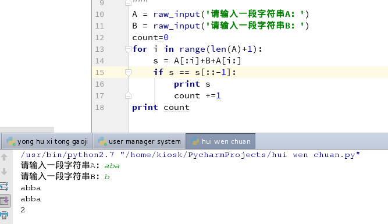Click the print console output icon
388x224 pixels.
[x=4, y=215]
